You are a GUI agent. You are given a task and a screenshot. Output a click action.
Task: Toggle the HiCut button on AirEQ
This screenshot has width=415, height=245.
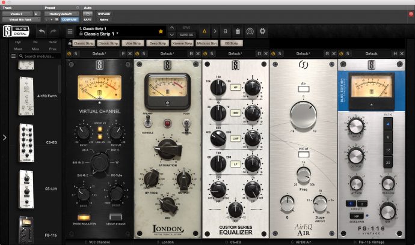pos(304,154)
